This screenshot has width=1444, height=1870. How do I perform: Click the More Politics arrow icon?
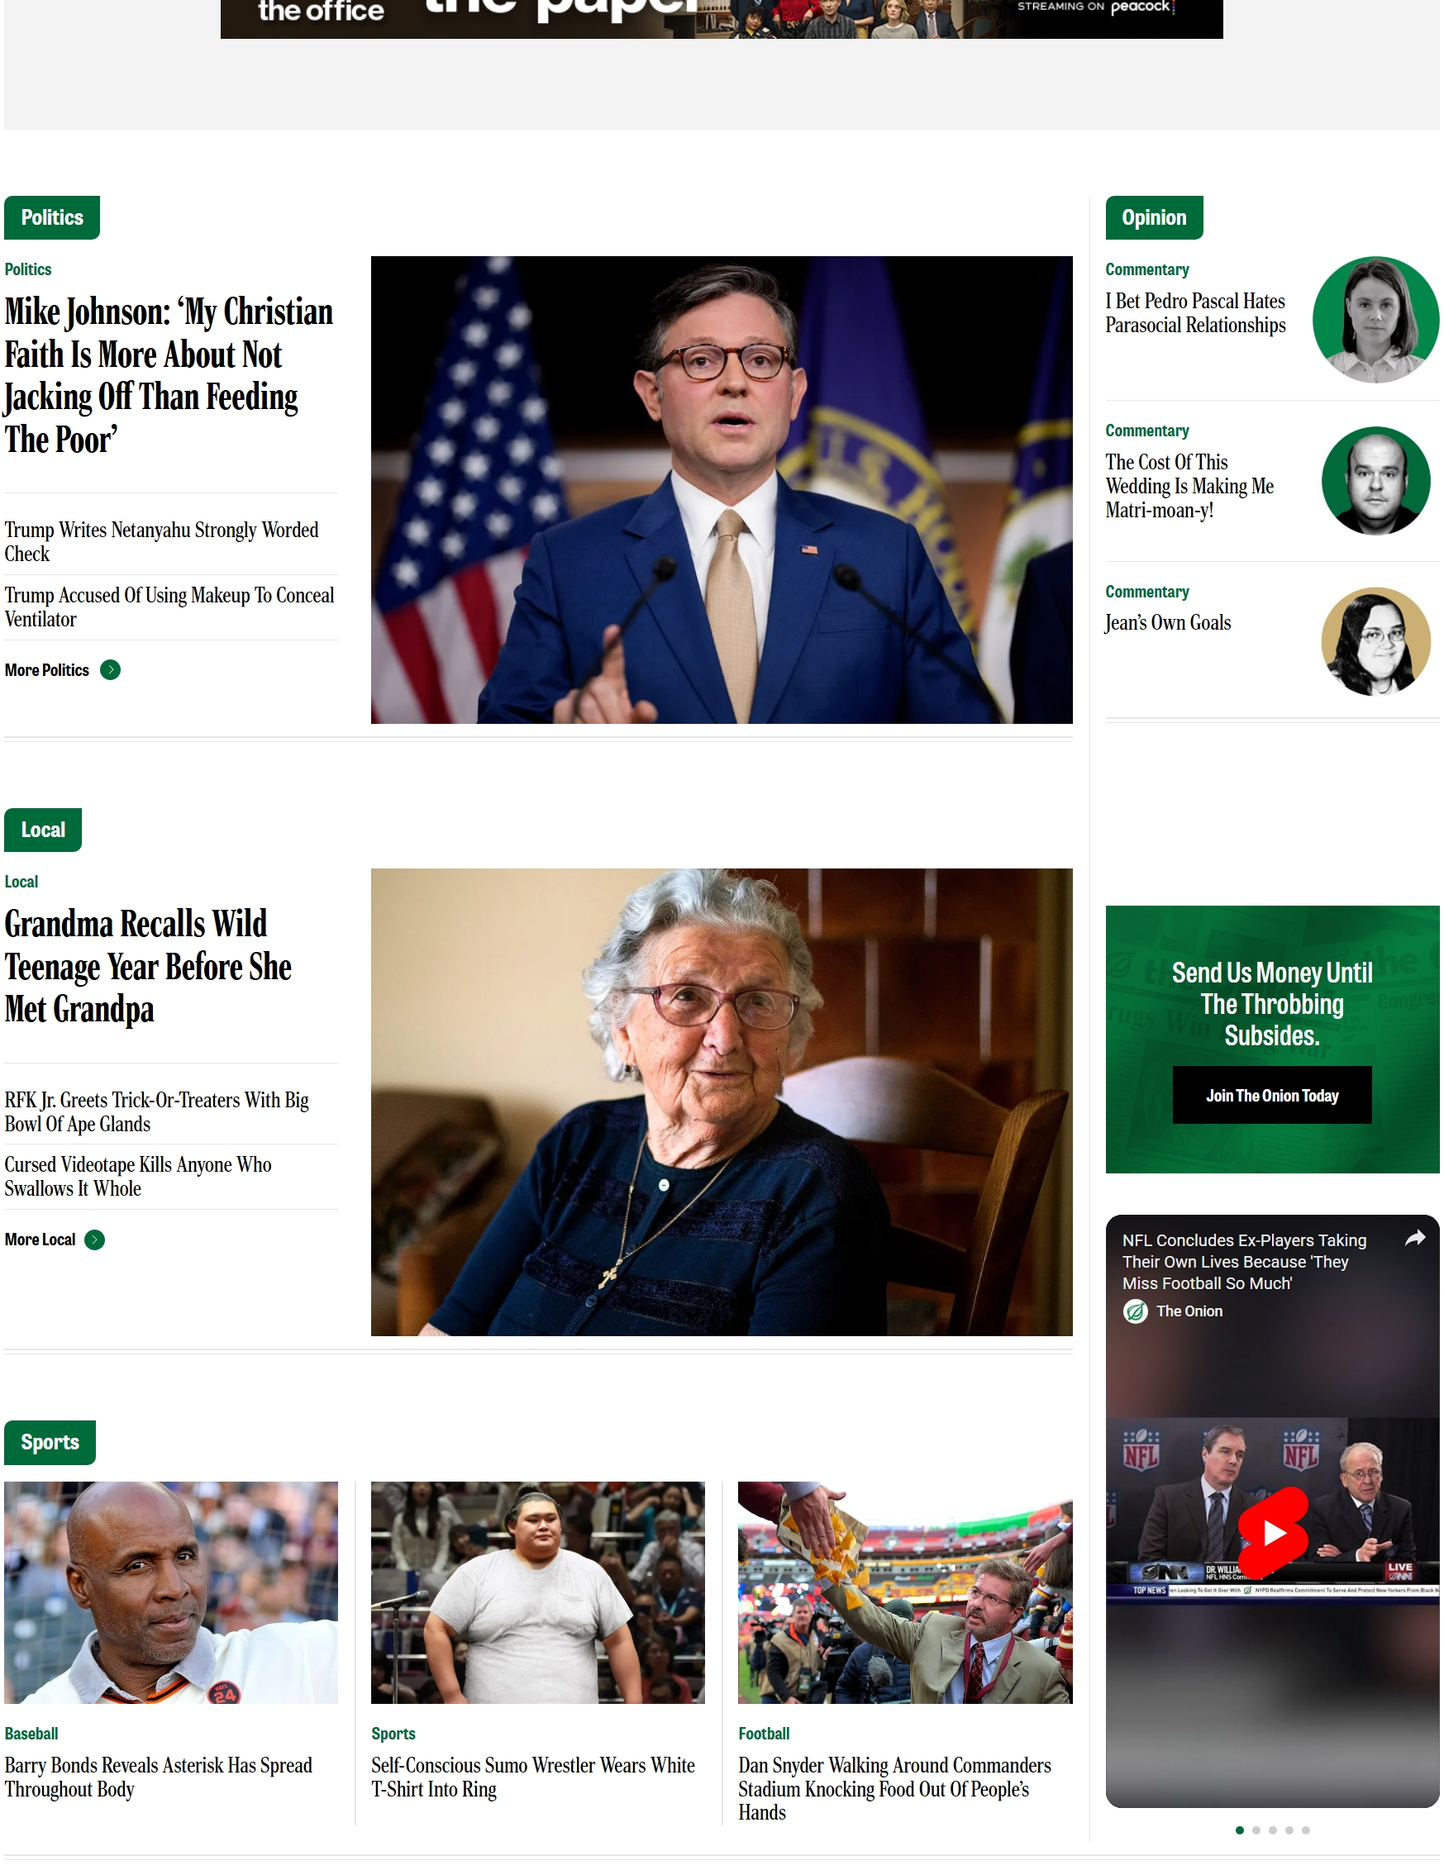pyautogui.click(x=111, y=669)
